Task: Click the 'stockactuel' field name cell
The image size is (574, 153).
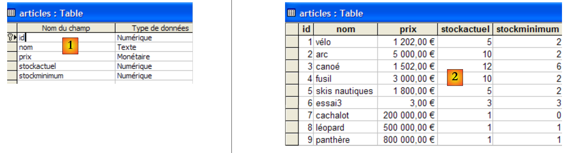Action: (x=66, y=66)
